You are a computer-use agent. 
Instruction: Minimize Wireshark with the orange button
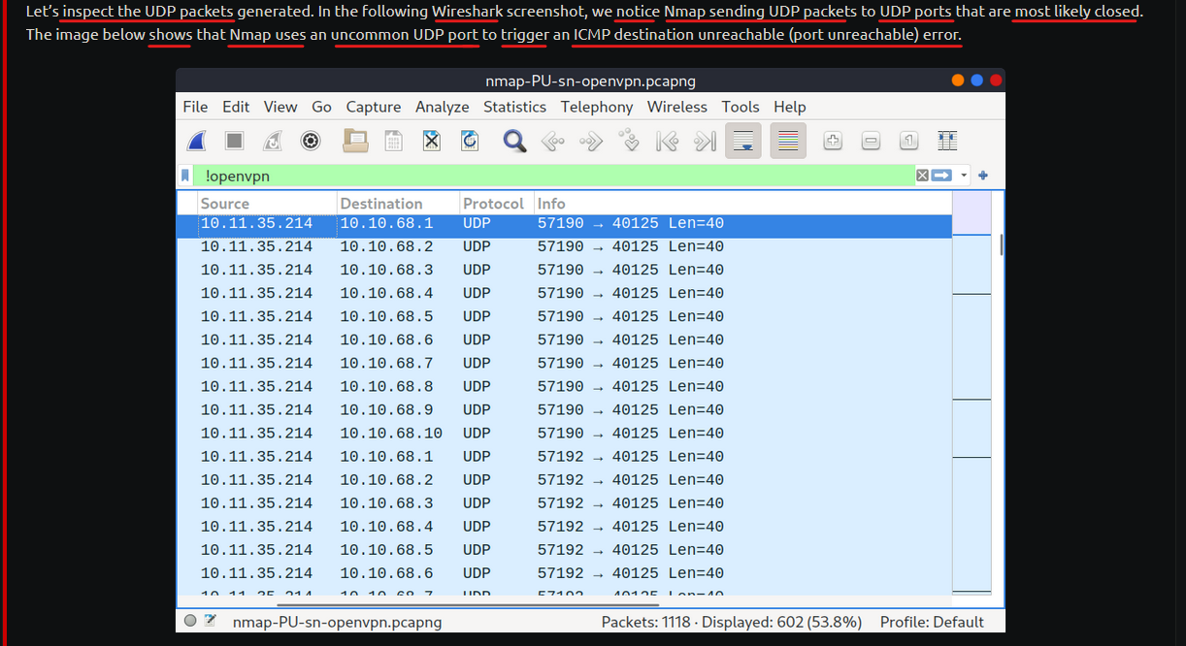click(958, 81)
